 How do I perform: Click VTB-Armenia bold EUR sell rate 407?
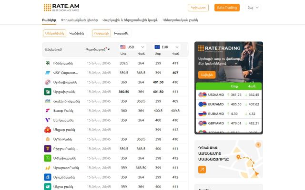pos(175,73)
